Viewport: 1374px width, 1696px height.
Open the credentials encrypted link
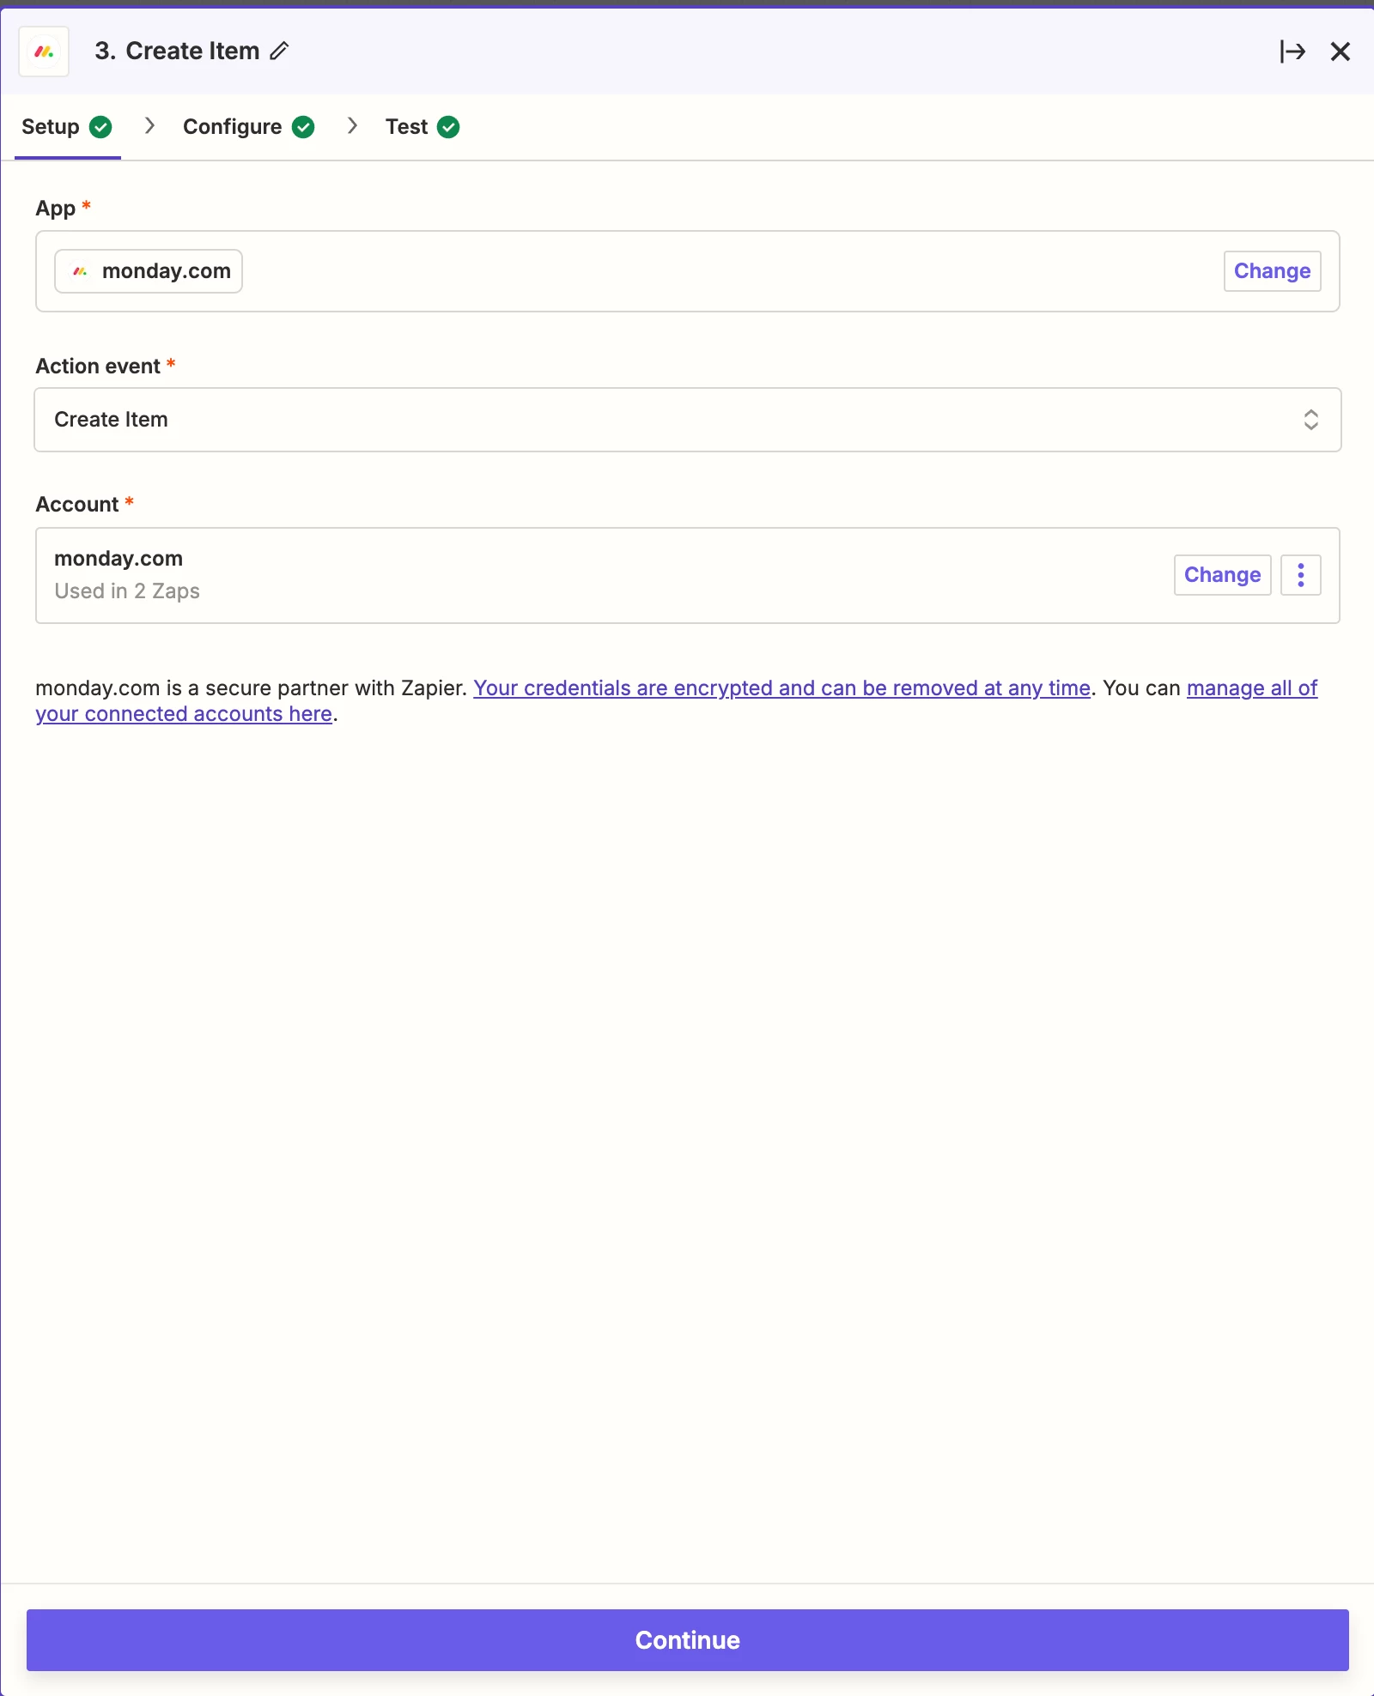pyautogui.click(x=781, y=688)
